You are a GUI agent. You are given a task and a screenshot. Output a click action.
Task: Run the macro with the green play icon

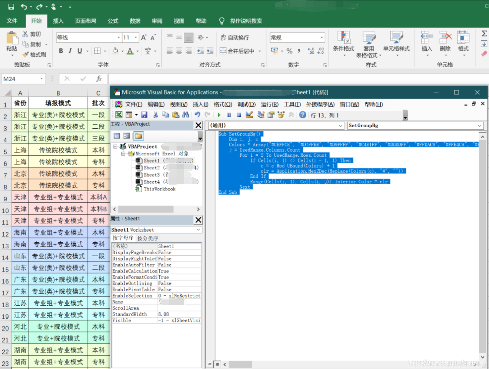[219, 115]
